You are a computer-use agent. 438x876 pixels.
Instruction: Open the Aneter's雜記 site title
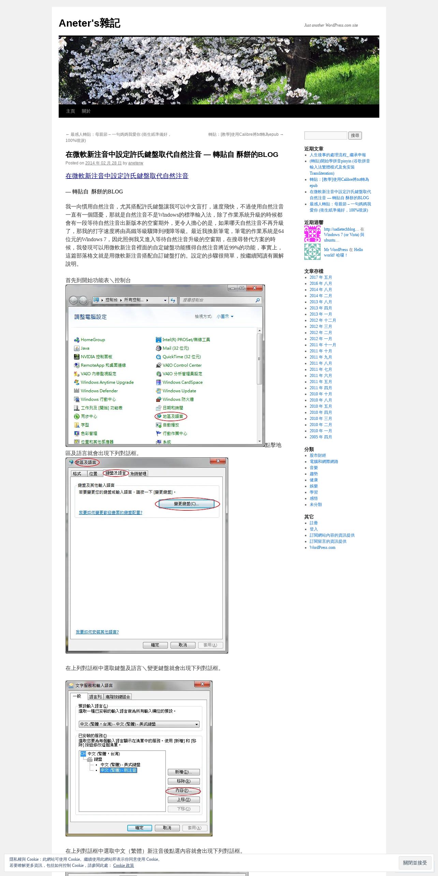tap(89, 23)
